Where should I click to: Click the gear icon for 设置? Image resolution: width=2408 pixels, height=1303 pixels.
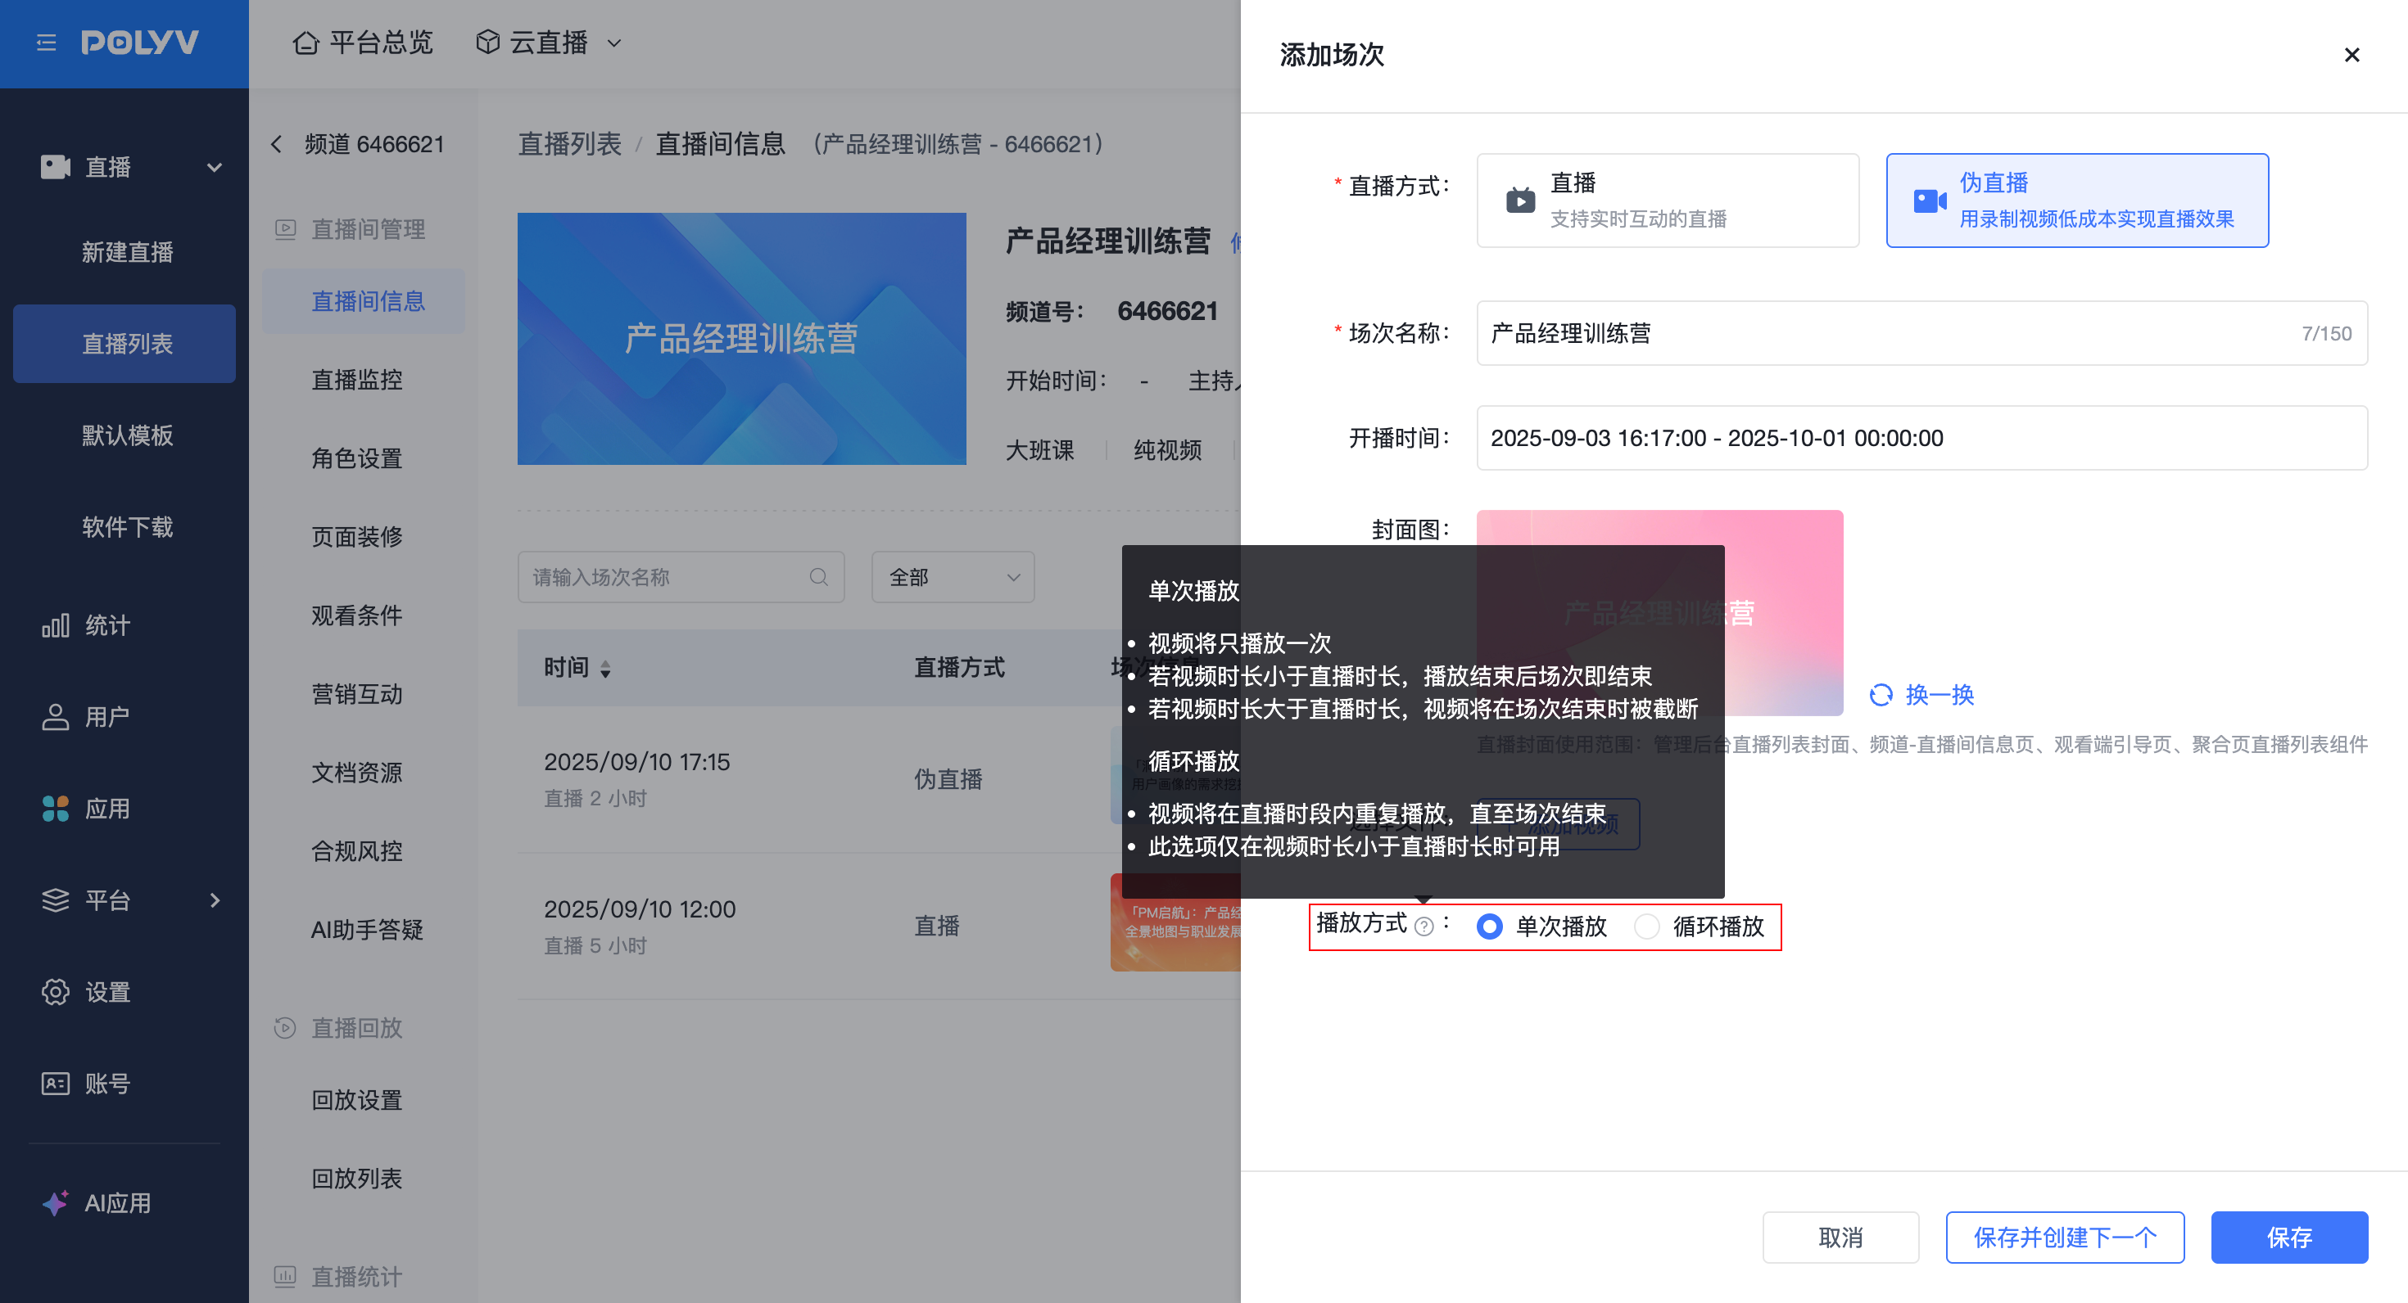click(x=55, y=992)
